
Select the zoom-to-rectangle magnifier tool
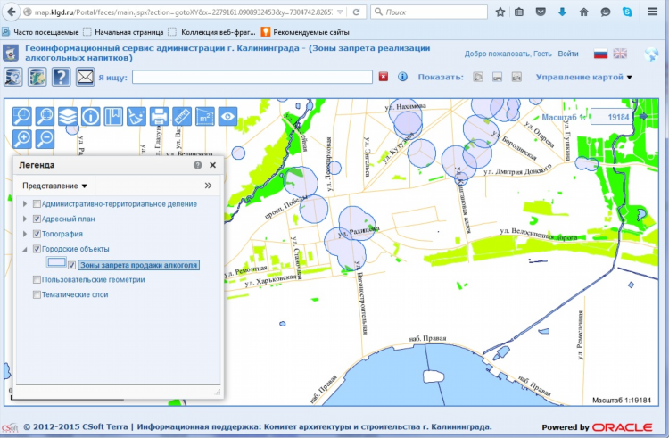pyautogui.click(x=22, y=117)
